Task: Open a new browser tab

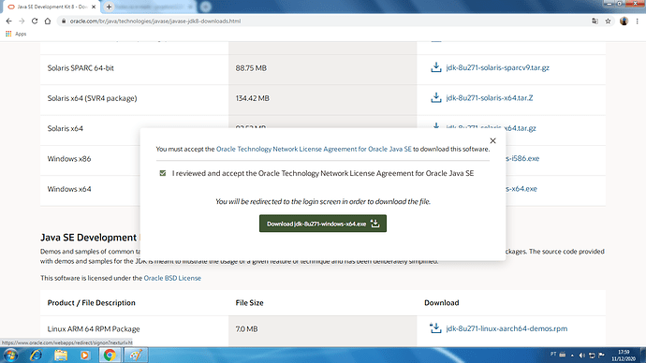Action: point(109,7)
